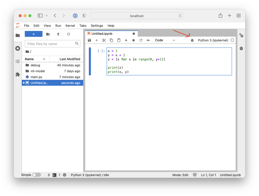
Task: Create a new folder icon
Action: tap(48, 34)
